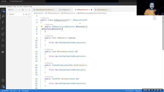Screen dimensions: 164x92
Task: Toggle Use Regular Expression in search box
Action: pyautogui.click(x=29, y=14)
